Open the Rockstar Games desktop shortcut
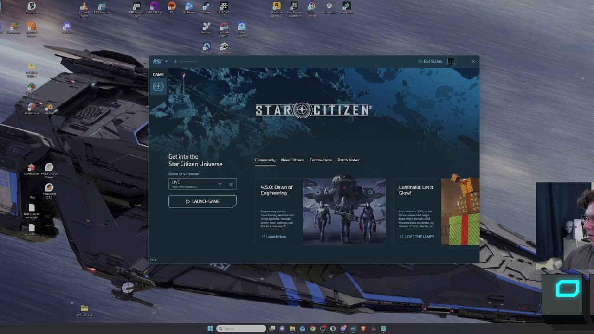The image size is (594, 334). (x=277, y=9)
